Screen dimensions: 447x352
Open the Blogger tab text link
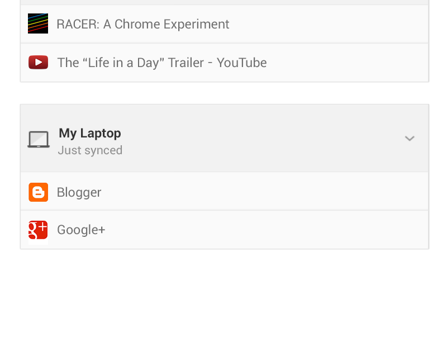[79, 192]
